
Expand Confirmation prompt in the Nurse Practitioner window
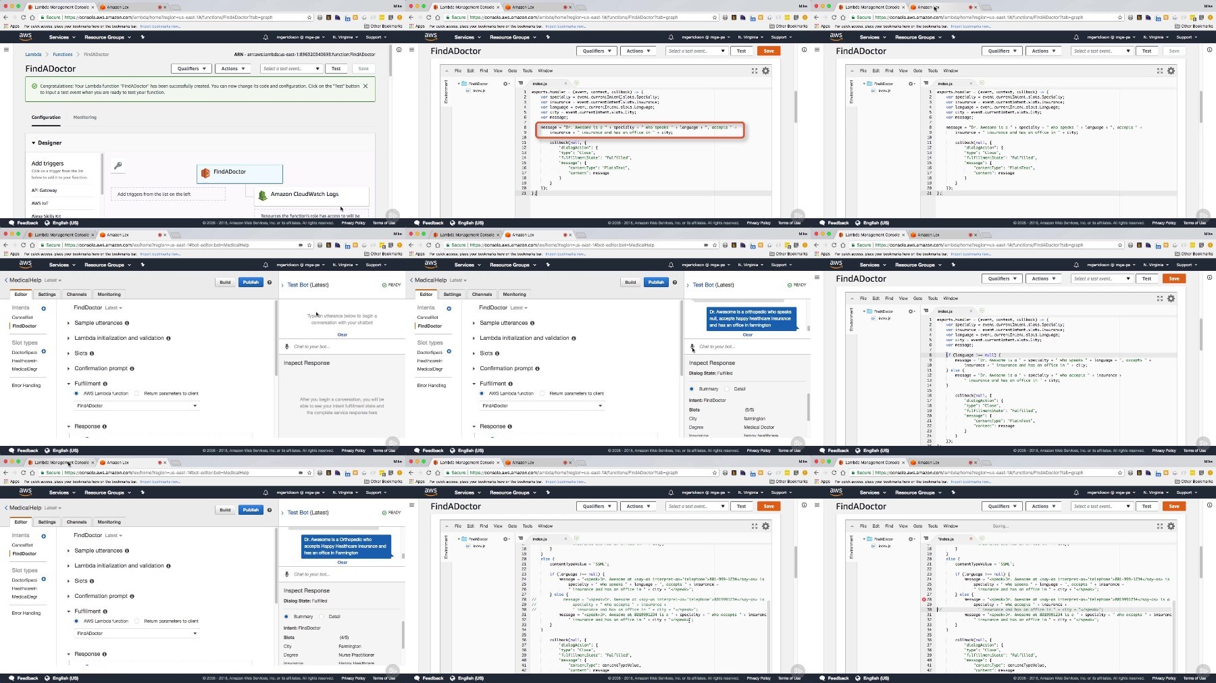[x=68, y=597]
